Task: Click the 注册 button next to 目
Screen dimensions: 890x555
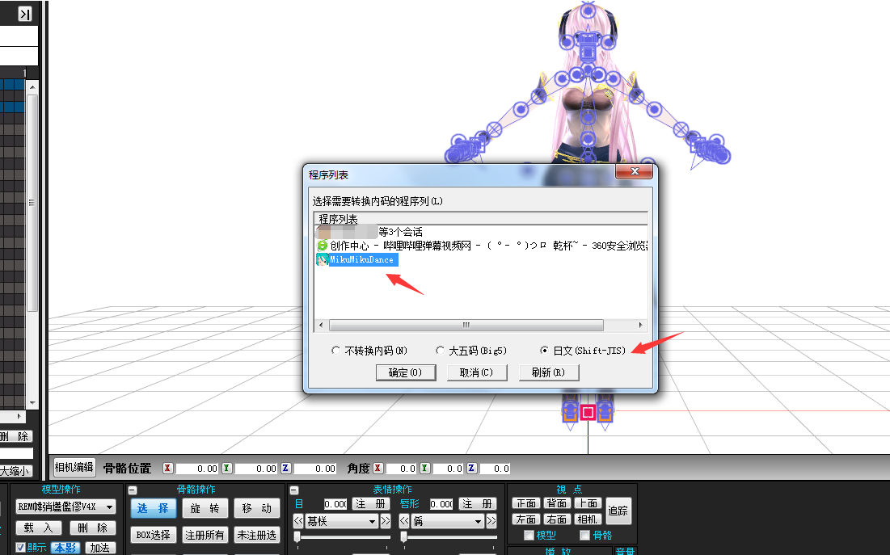Action: (370, 504)
